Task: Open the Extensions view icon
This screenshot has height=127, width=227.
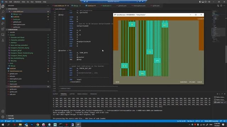Action: coord(3,29)
